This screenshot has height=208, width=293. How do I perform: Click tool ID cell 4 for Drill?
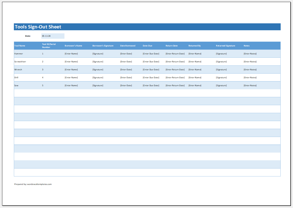[43, 78]
